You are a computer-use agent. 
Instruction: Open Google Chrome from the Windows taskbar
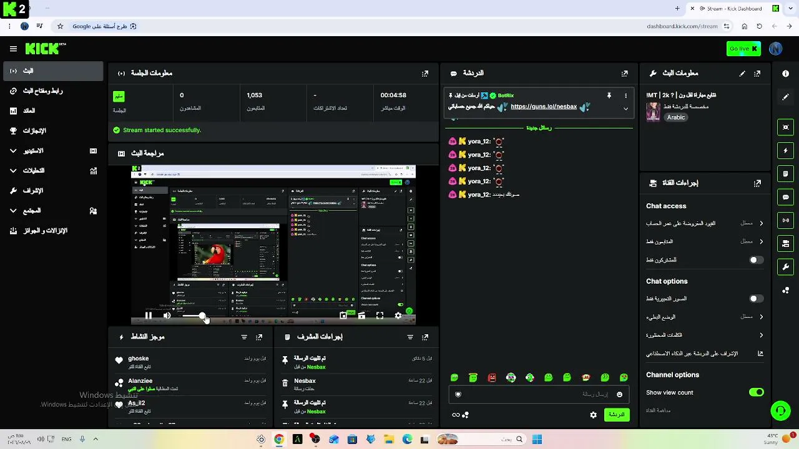pos(279,440)
